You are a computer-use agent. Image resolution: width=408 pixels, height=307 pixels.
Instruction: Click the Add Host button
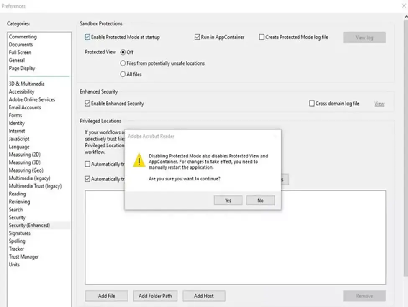[x=204, y=296]
